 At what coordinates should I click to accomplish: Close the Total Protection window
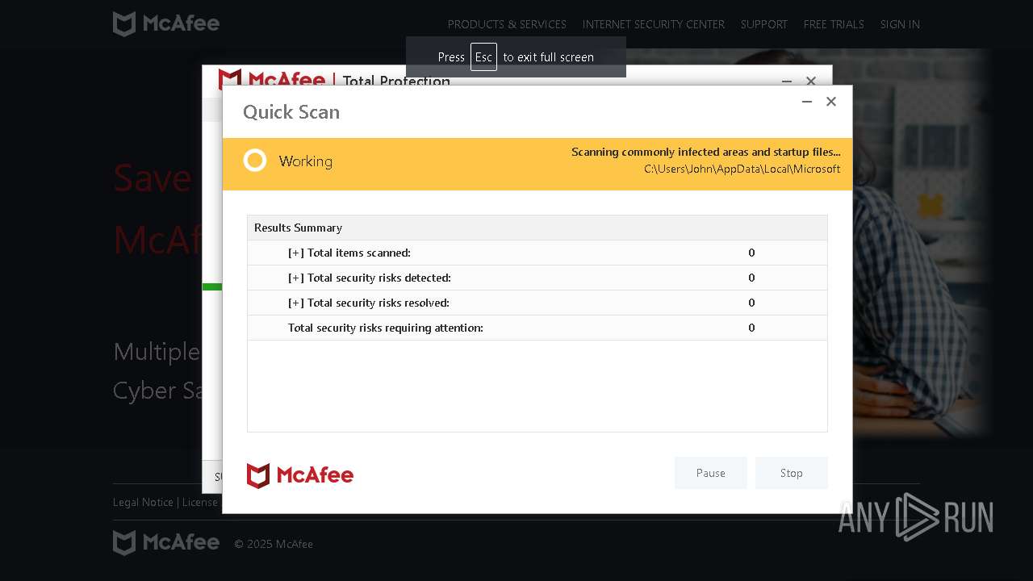tap(811, 81)
